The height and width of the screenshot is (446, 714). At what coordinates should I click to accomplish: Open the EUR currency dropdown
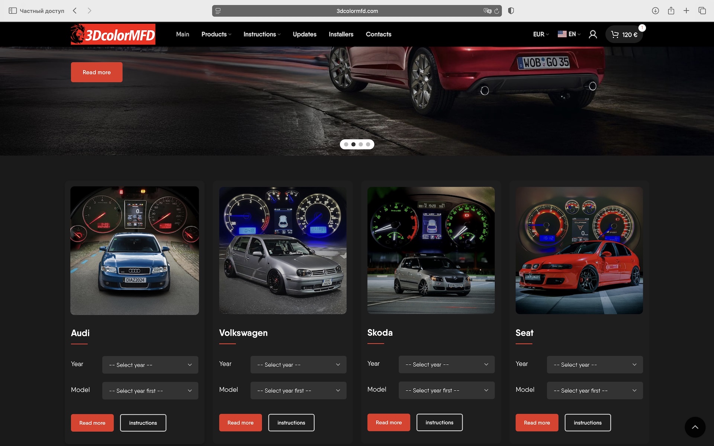click(x=541, y=34)
